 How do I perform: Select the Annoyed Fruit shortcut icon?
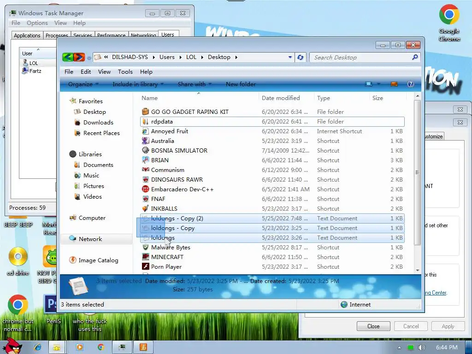[145, 131]
